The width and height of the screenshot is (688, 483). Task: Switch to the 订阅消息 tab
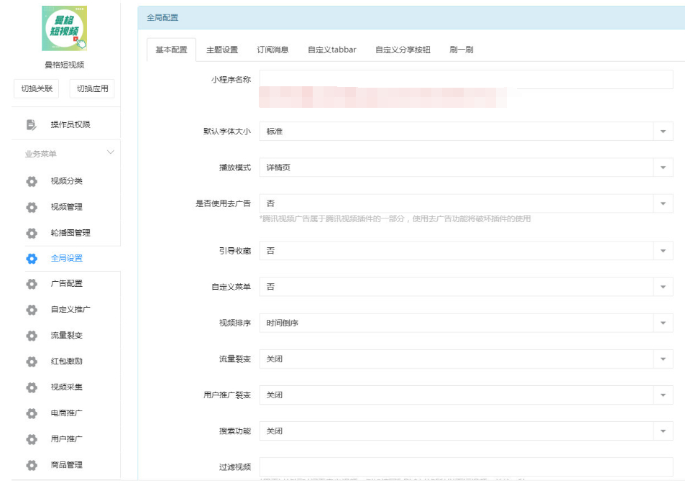[272, 50]
